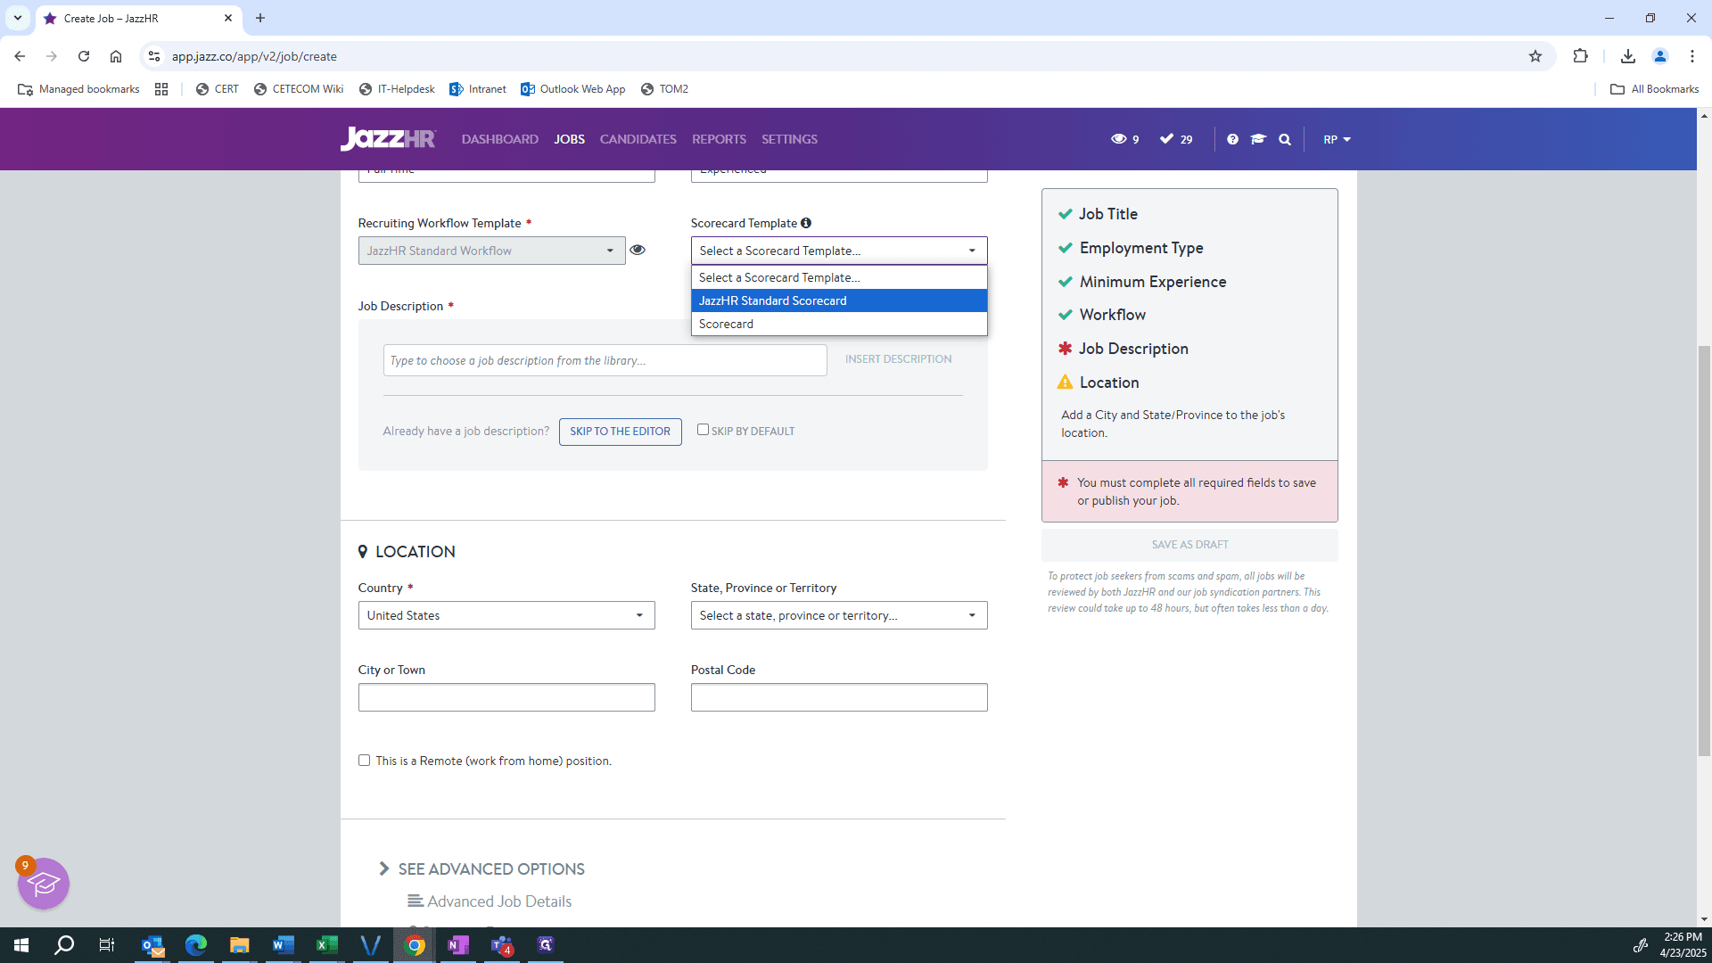This screenshot has width=1712, height=963.
Task: Click the page vertical scrollbar
Action: pos(1704,550)
